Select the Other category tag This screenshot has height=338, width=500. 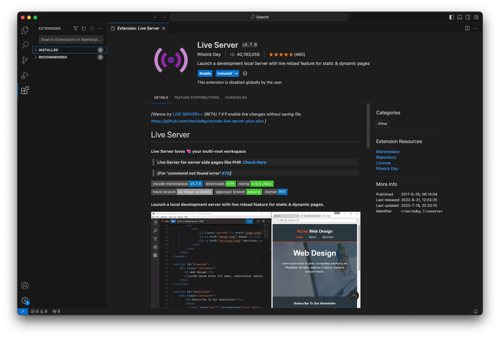click(383, 124)
